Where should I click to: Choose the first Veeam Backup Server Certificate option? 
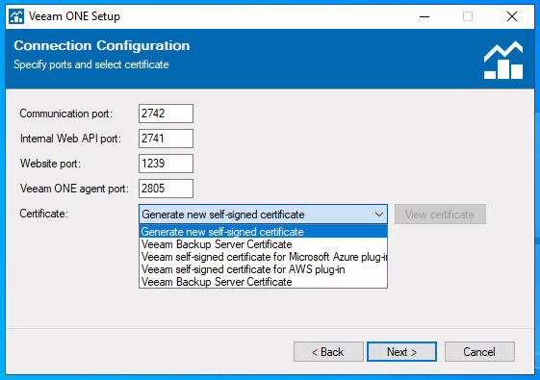[263, 244]
